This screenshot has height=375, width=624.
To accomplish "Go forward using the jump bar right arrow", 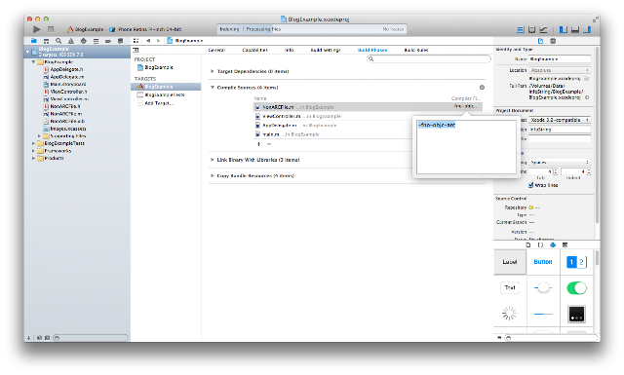I will point(158,41).
